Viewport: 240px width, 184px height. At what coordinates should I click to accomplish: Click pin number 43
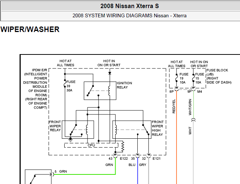pyautogui.click(x=110, y=159)
